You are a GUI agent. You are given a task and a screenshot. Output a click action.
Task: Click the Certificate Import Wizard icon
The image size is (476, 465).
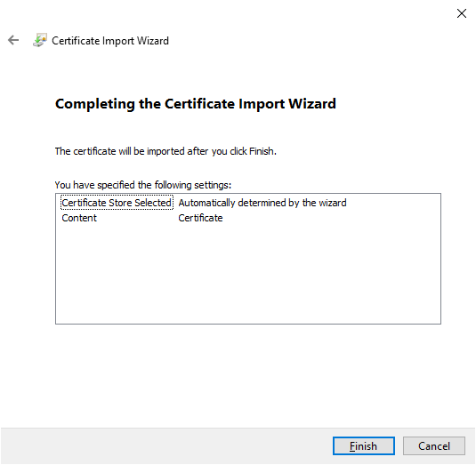click(40, 40)
